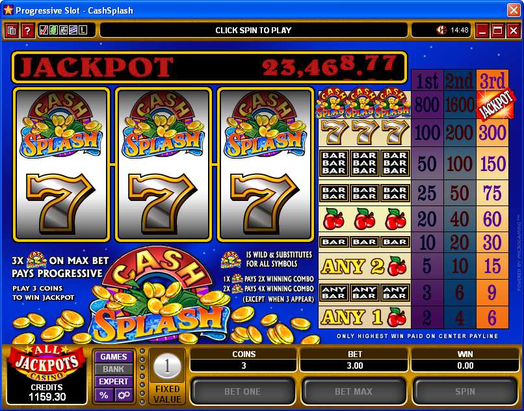This screenshot has width=524, height=411.
Task: Open the BANK menu
Action: (114, 369)
